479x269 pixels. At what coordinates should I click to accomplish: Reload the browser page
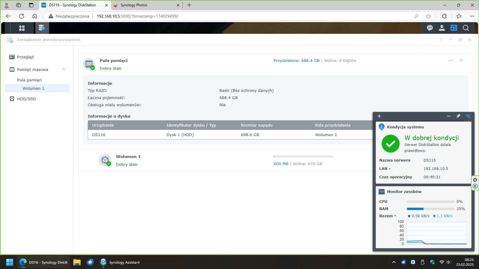click(22, 16)
